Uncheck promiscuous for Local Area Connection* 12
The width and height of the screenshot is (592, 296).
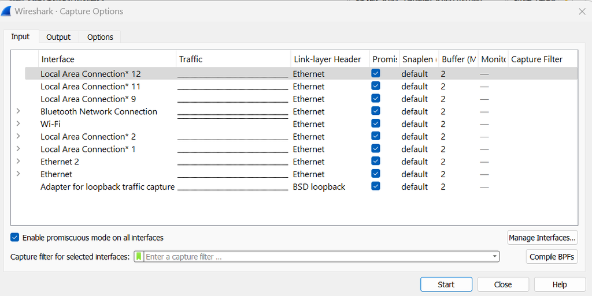tap(376, 74)
